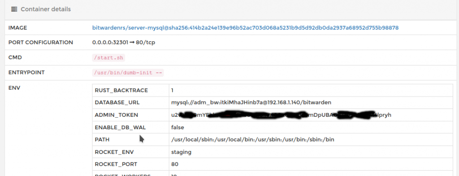Click the ROCKET_ENV staging value
Image resolution: width=459 pixels, height=176 pixels.
tap(181, 152)
